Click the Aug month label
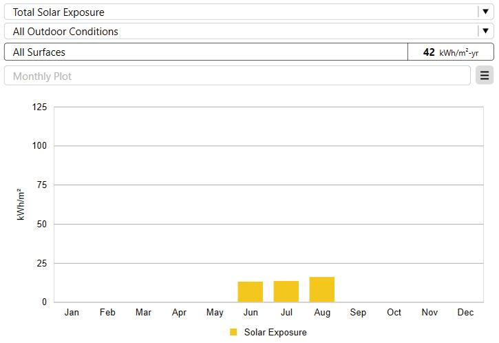The height and width of the screenshot is (343, 499). tap(322, 313)
